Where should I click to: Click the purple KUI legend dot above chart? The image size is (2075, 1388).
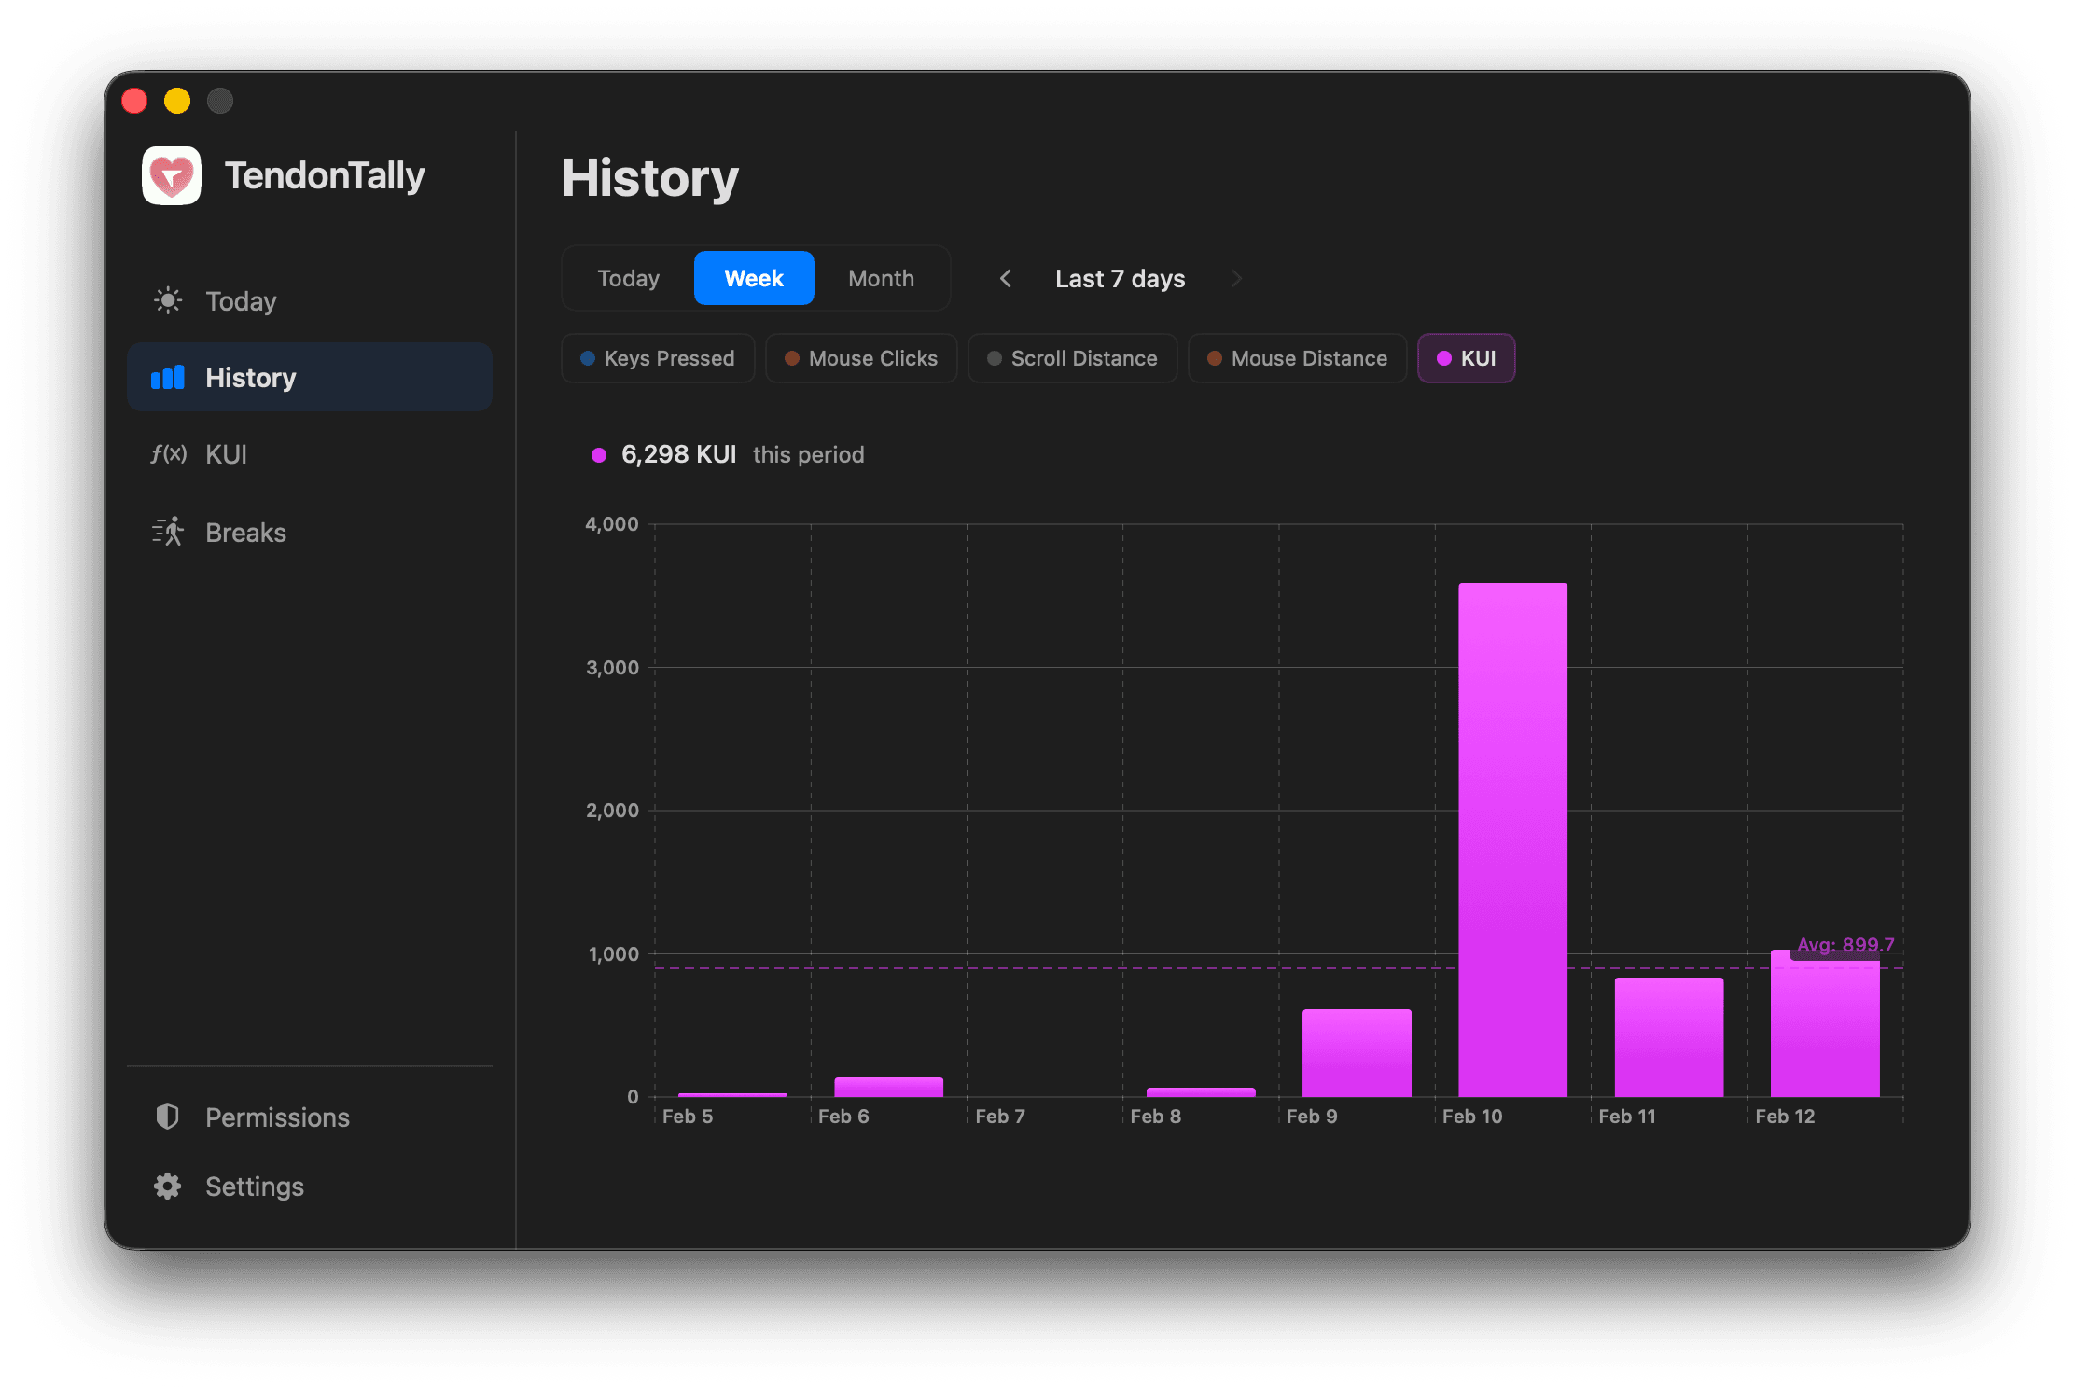tap(598, 455)
